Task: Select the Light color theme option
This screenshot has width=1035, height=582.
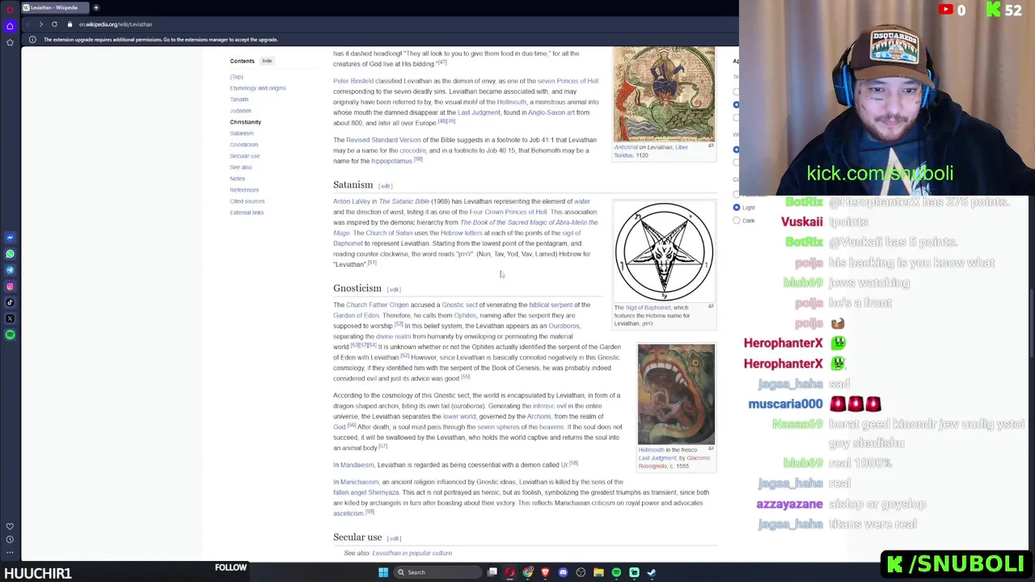Action: (737, 208)
